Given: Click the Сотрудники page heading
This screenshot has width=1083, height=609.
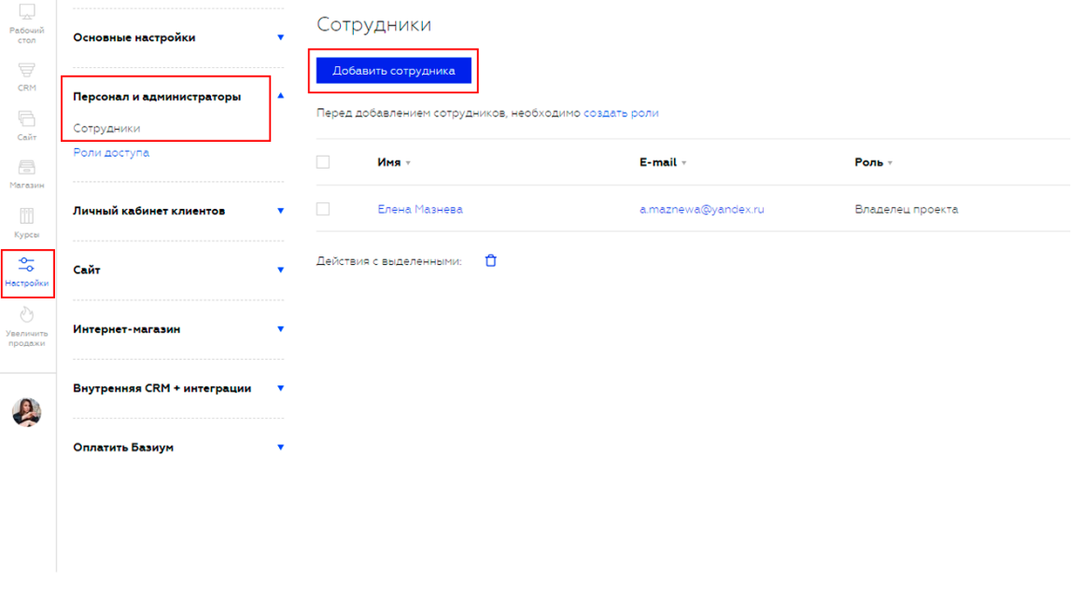Looking at the screenshot, I should (373, 24).
